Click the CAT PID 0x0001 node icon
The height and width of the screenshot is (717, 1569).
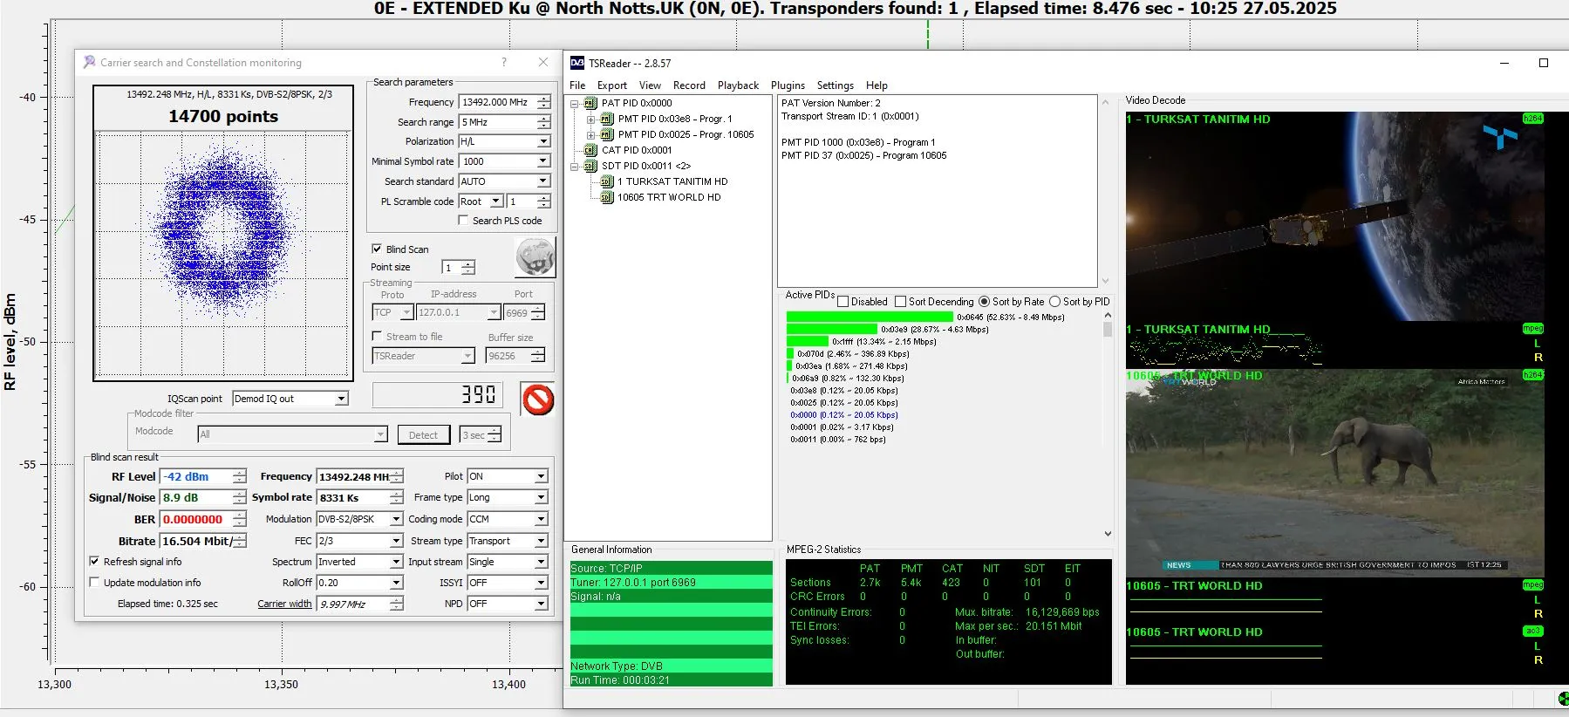[590, 150]
